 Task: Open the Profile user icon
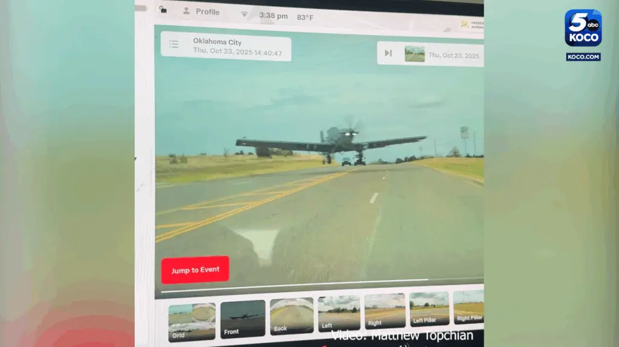tap(186, 11)
